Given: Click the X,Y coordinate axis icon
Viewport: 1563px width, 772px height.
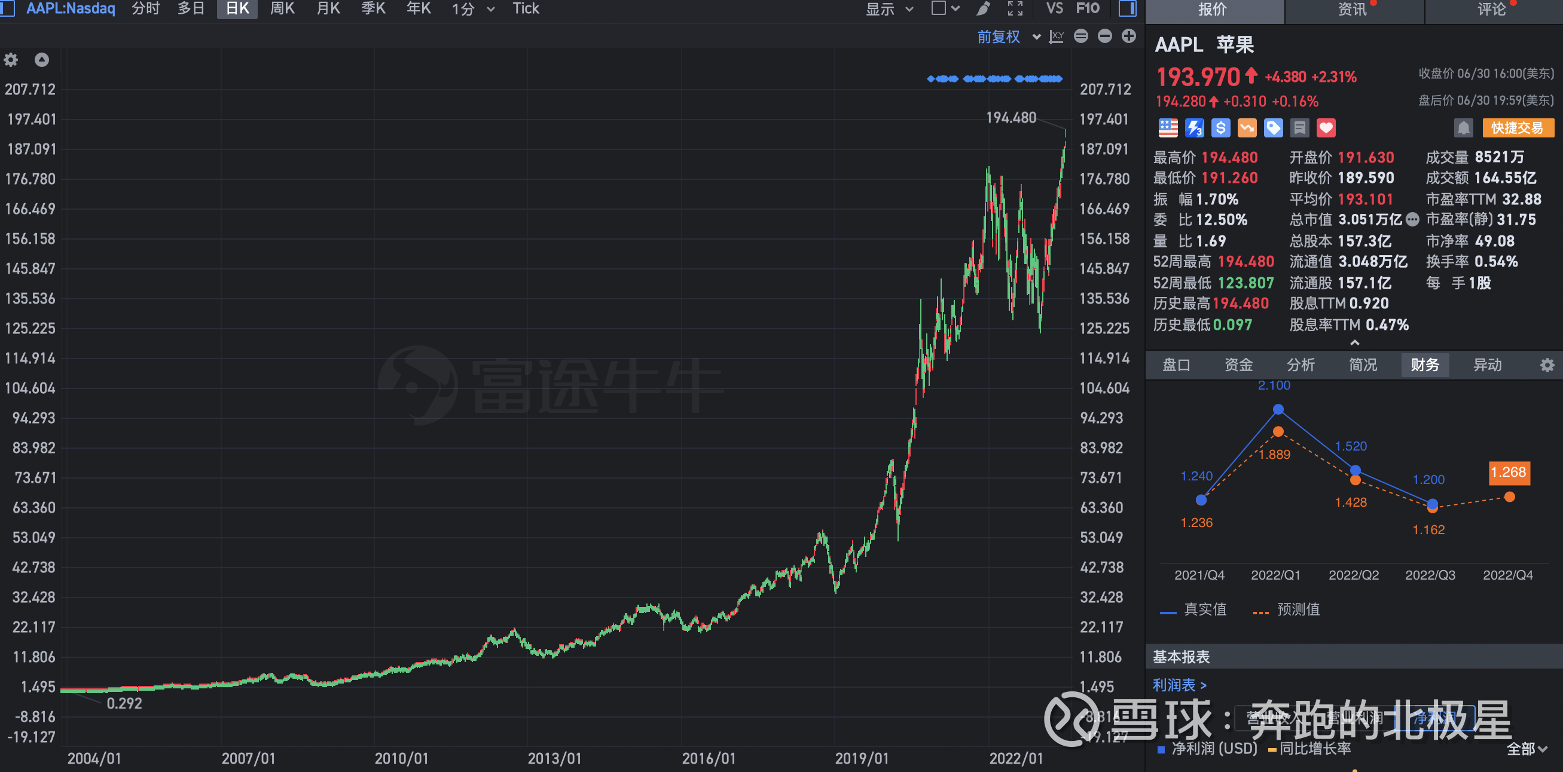Looking at the screenshot, I should 1057,36.
